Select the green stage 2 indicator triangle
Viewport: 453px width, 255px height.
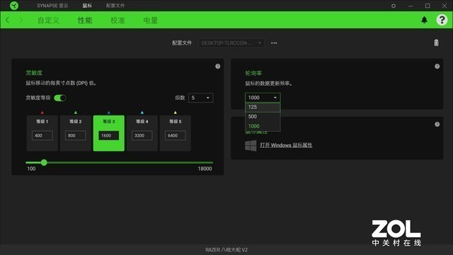pyautogui.click(x=76, y=113)
